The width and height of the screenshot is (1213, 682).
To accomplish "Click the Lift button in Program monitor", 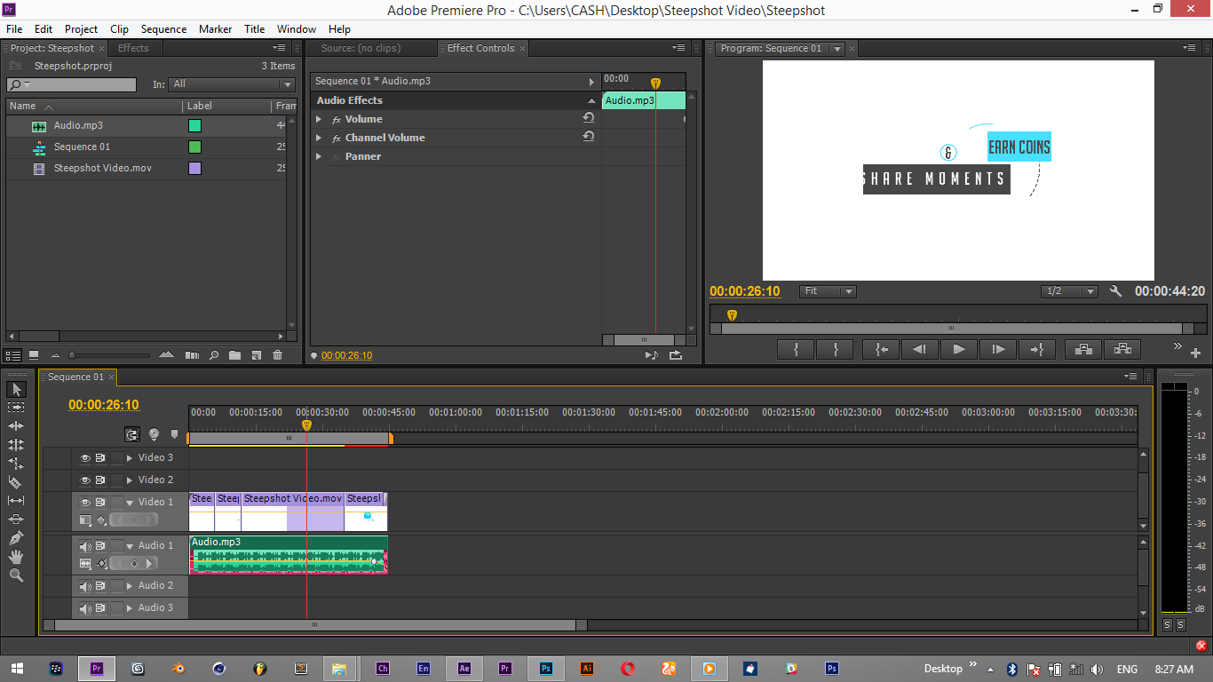I will (x=1083, y=349).
